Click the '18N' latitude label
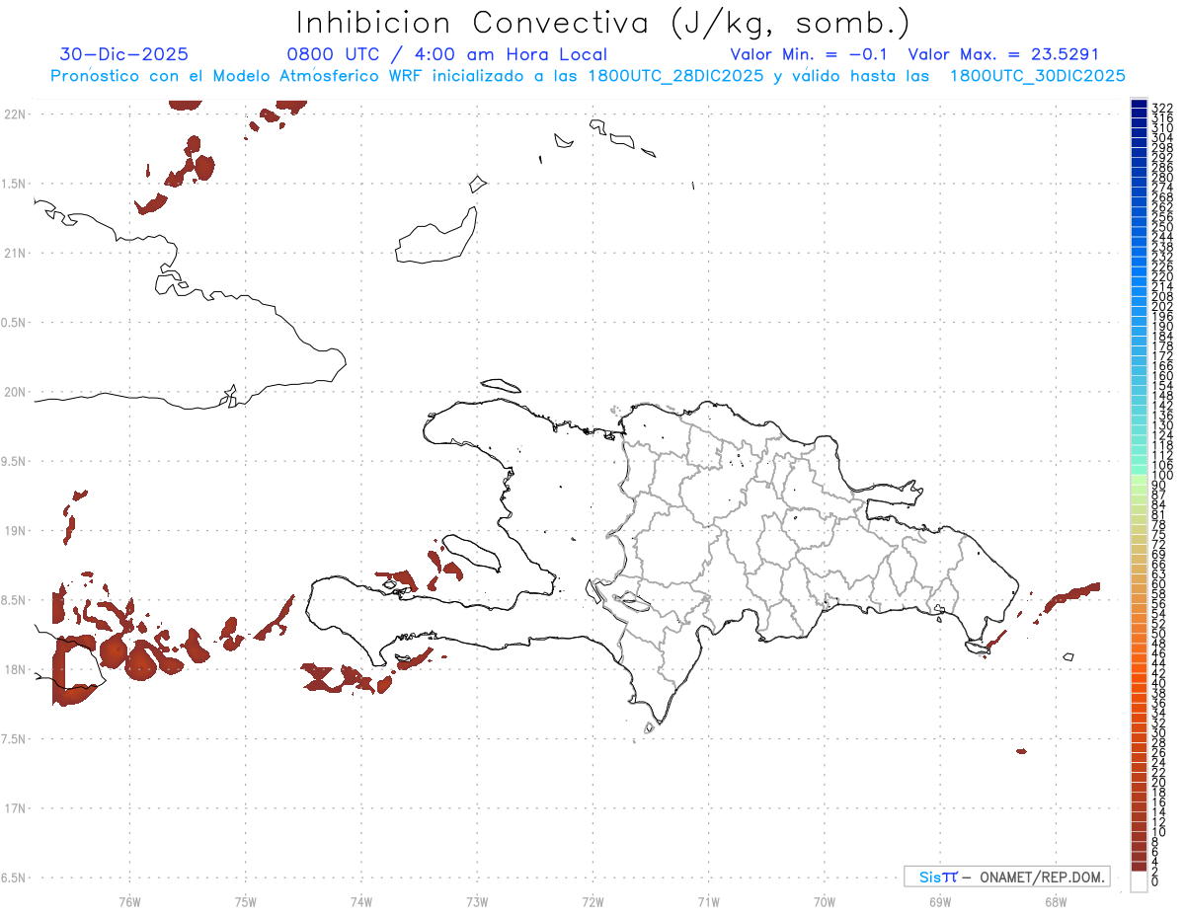This screenshot has width=1185, height=915. pyautogui.click(x=14, y=669)
